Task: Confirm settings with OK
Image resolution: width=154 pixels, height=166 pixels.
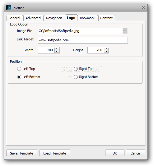Action: 115,153
